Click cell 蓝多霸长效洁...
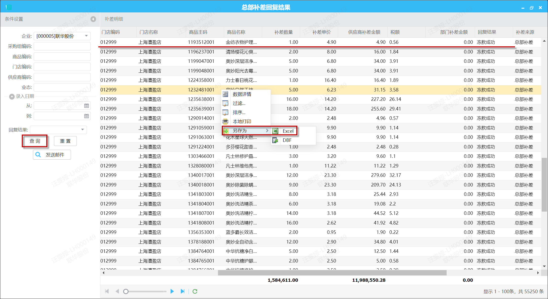Image resolution: width=548 pixels, height=299 pixels. coord(241,232)
